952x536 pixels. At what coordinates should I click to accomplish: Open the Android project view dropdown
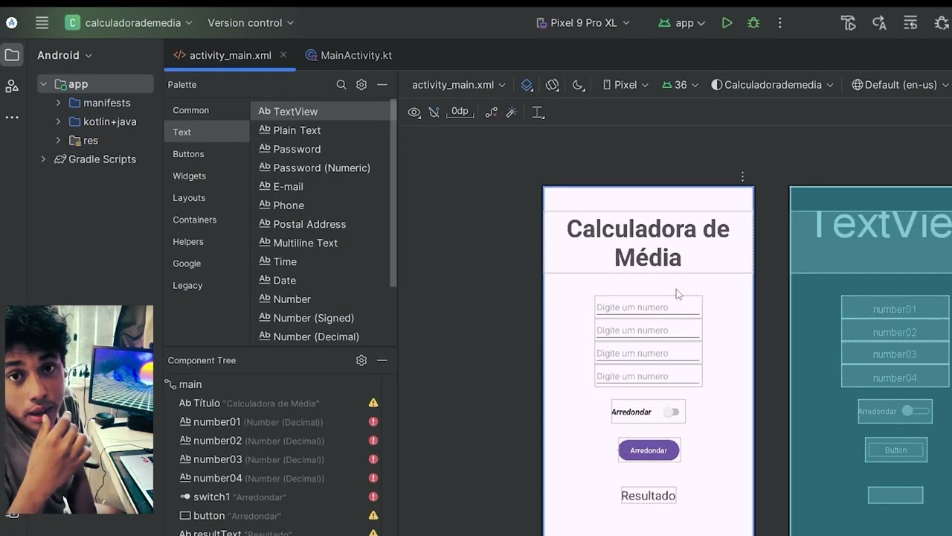(65, 55)
